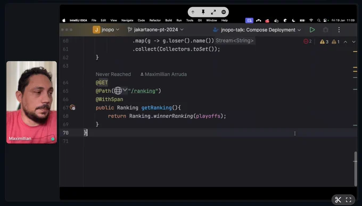The width and height of the screenshot is (362, 206).
Task: Click the minus circle in floating overlay
Action: [x=224, y=12]
